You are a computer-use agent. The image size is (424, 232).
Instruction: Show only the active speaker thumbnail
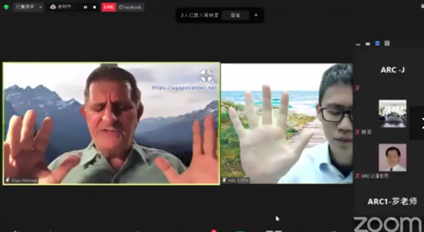tap(368, 44)
